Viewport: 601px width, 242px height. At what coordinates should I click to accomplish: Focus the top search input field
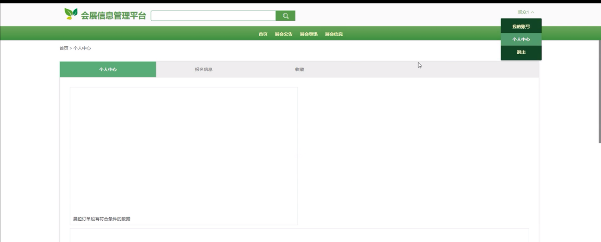(213, 16)
